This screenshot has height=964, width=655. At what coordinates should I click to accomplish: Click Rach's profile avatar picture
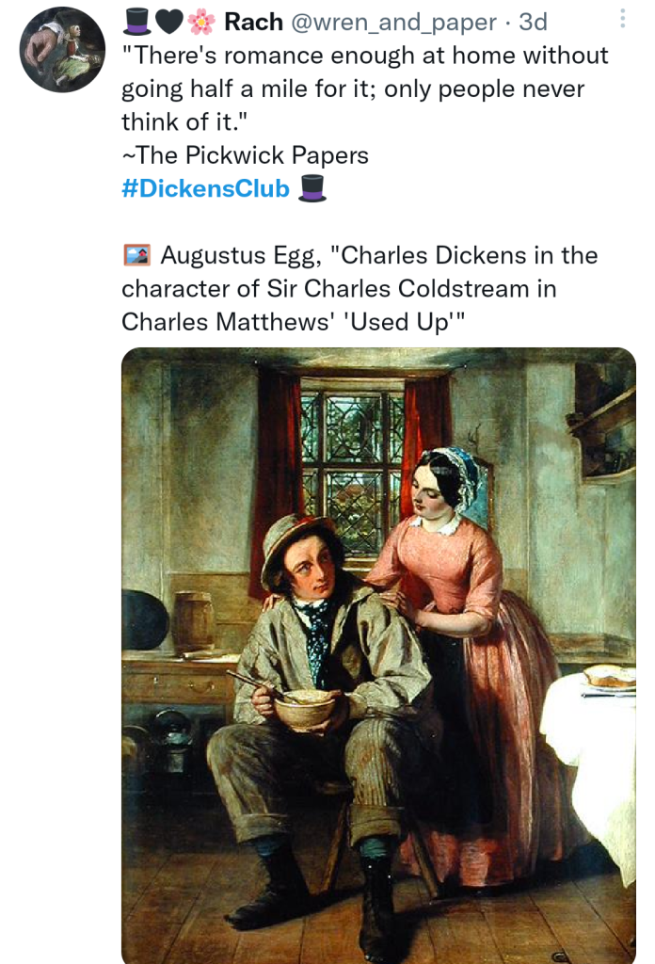pos(62,50)
